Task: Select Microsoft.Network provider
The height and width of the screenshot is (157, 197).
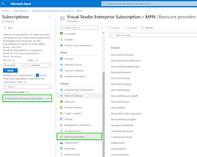Action: coord(121,73)
